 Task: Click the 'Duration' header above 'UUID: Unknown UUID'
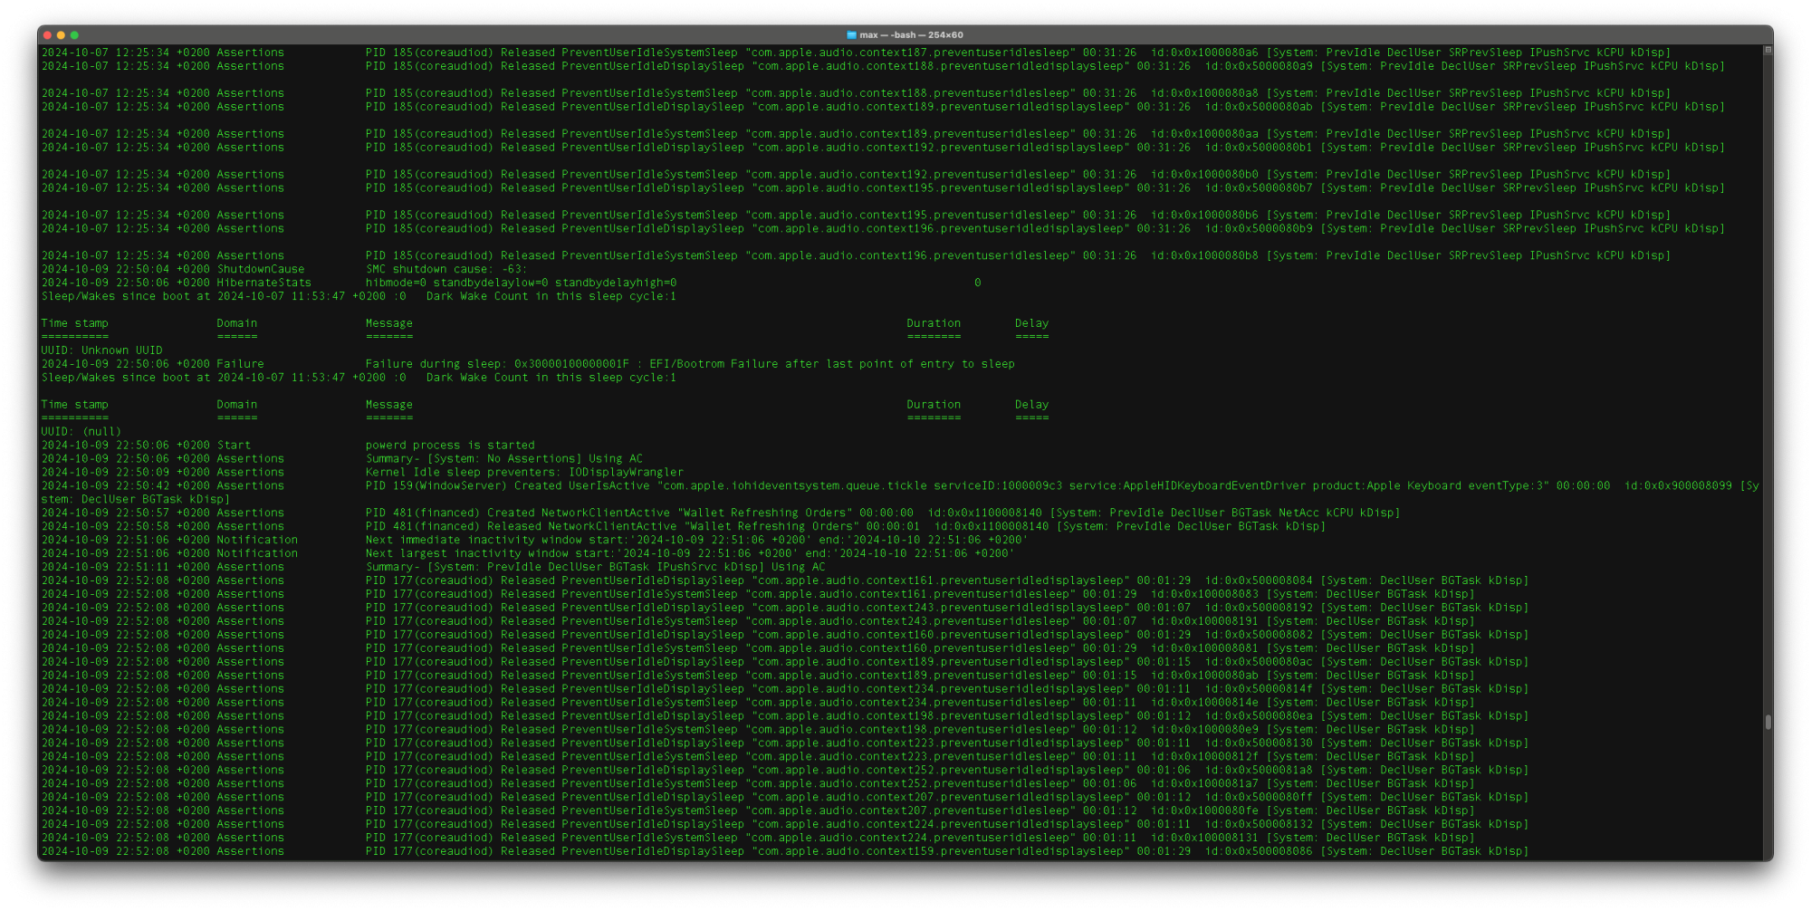pyautogui.click(x=934, y=323)
